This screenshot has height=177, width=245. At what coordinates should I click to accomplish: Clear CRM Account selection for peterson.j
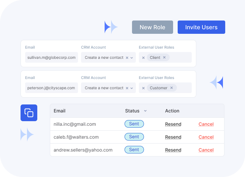click(x=127, y=88)
